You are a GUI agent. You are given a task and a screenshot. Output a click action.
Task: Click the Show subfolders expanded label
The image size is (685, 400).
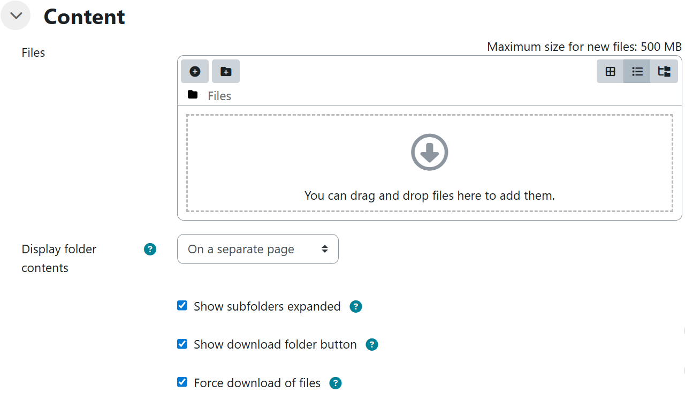click(x=267, y=306)
